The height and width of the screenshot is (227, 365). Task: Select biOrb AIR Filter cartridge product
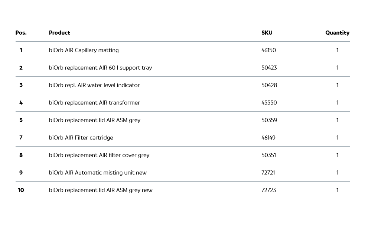pos(81,138)
